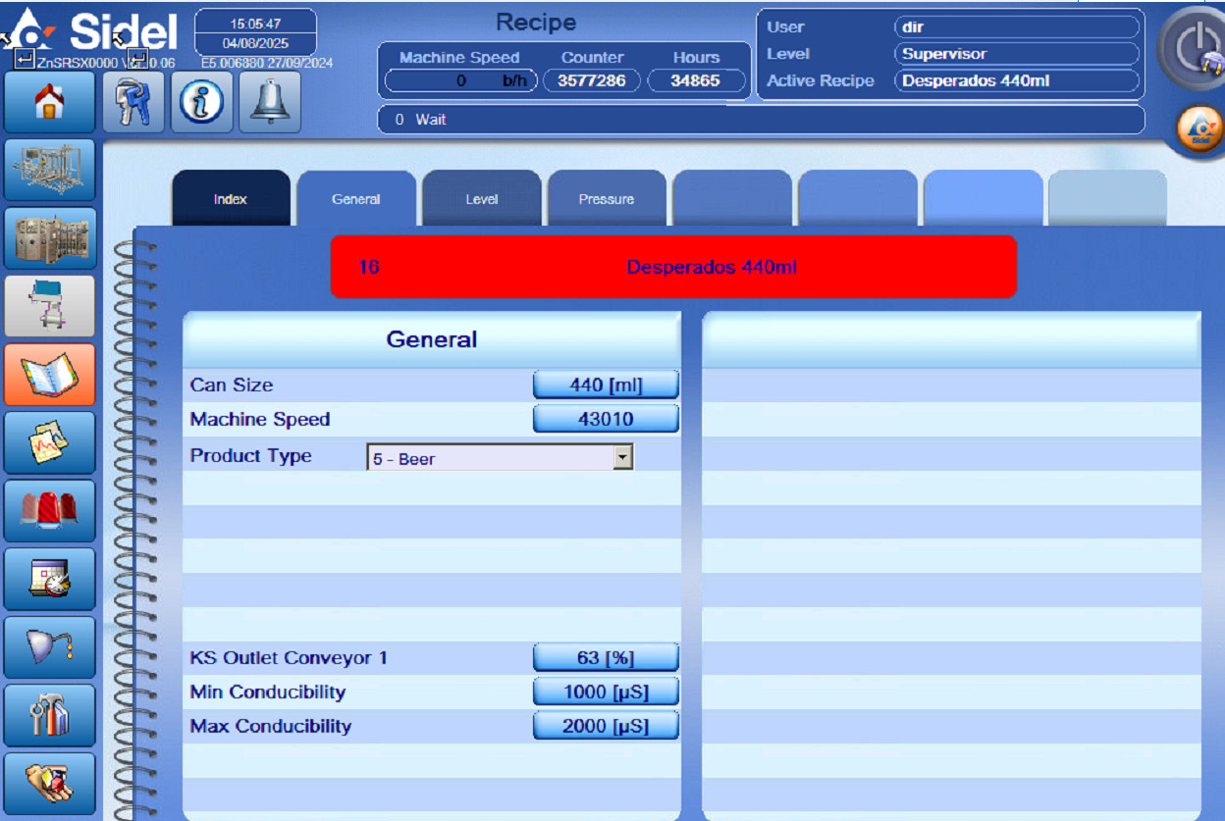Edit Can Size 440 [ml] value
The width and height of the screenshot is (1225, 821).
click(606, 385)
